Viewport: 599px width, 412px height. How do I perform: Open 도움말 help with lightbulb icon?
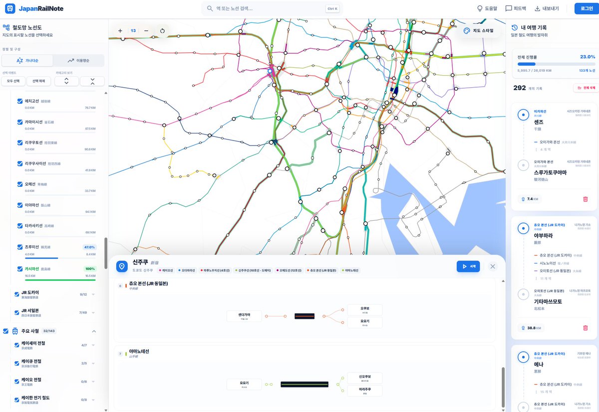tap(487, 8)
